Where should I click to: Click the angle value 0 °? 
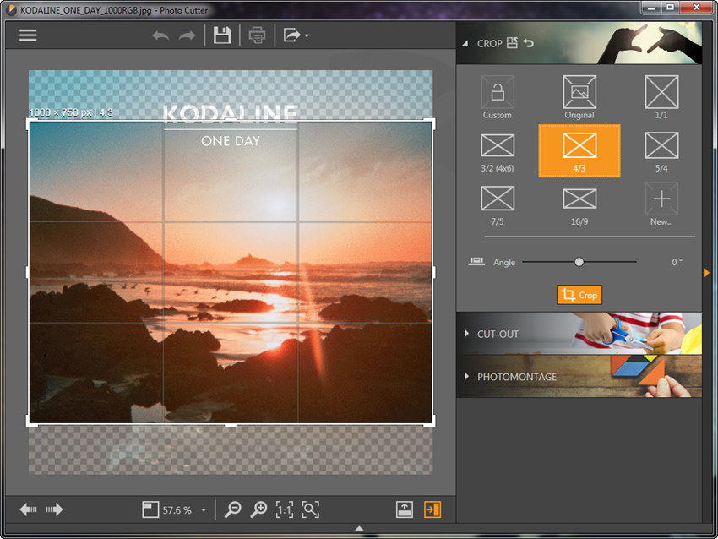point(677,262)
